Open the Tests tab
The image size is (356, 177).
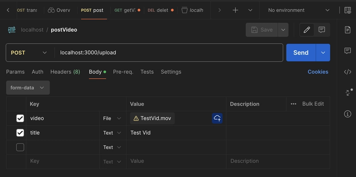(147, 72)
